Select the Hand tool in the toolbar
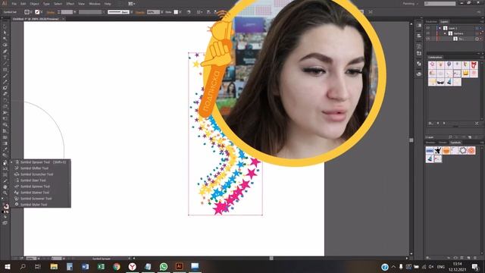 (x=5, y=187)
